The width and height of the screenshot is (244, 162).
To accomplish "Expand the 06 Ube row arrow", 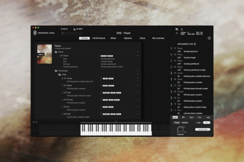I will coord(138,114).
